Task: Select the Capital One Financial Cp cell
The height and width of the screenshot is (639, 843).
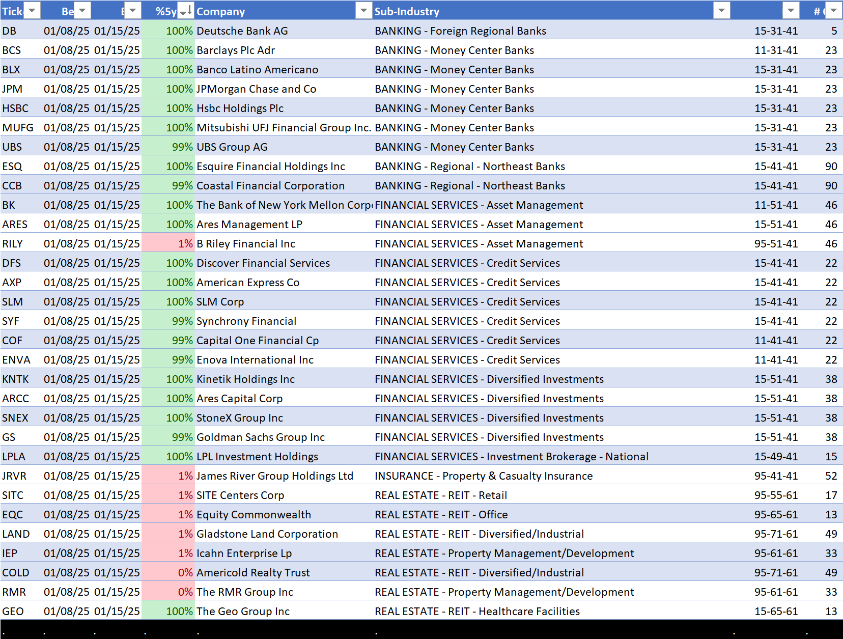Action: [x=284, y=341]
